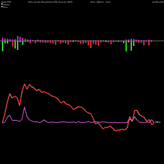Click the 'Daily PVM' chart title
The image size is (164, 164).
click(x=6, y=2)
